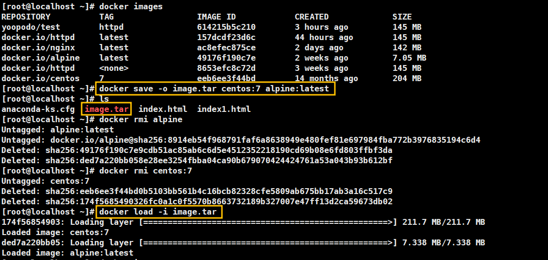
Task: Click the 'docker save -o image.tar' command
Action: pos(214,89)
